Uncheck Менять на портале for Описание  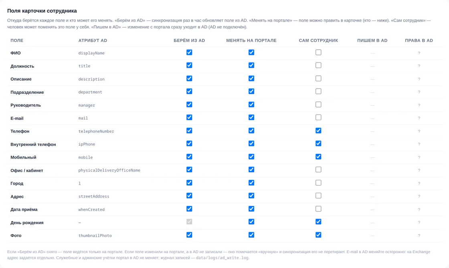(x=251, y=79)
